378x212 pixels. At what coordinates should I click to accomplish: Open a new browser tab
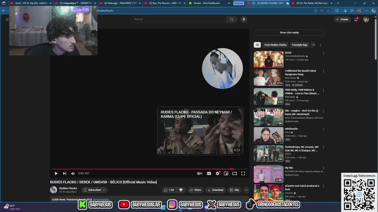[x=338, y=3]
